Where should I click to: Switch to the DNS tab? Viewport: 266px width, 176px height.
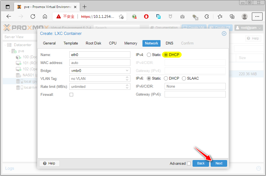[x=169, y=43]
